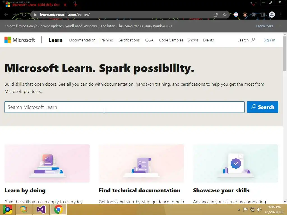287x215 pixels.
Task: Open the Shows menu item
Action: [193, 40]
